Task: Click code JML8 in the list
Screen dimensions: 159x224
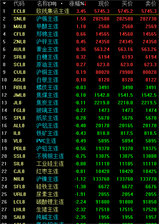Action: tap(19, 95)
